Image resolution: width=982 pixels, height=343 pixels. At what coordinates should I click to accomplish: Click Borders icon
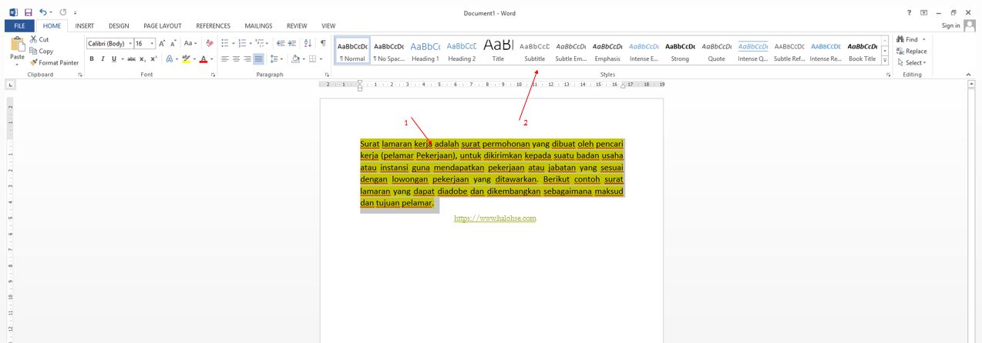click(x=312, y=59)
